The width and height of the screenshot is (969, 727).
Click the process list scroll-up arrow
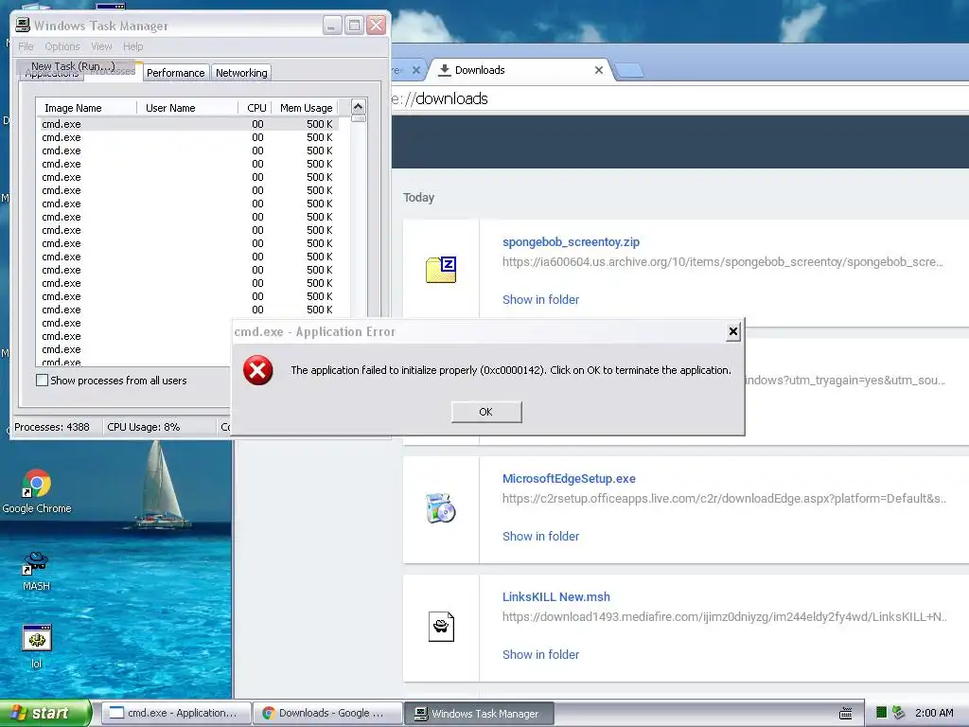pos(359,107)
